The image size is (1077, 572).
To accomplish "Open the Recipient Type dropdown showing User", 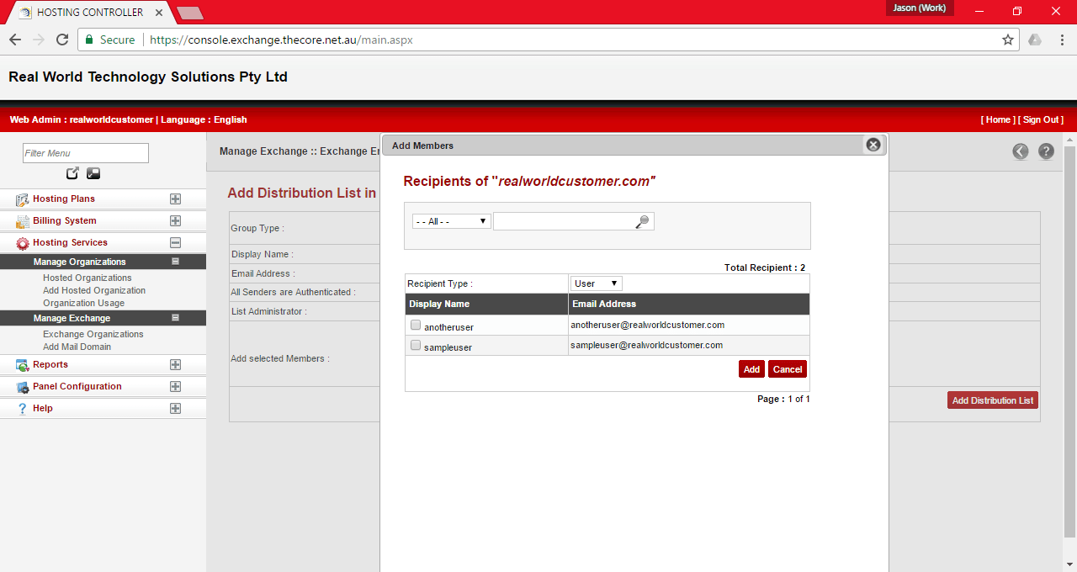I will [596, 283].
